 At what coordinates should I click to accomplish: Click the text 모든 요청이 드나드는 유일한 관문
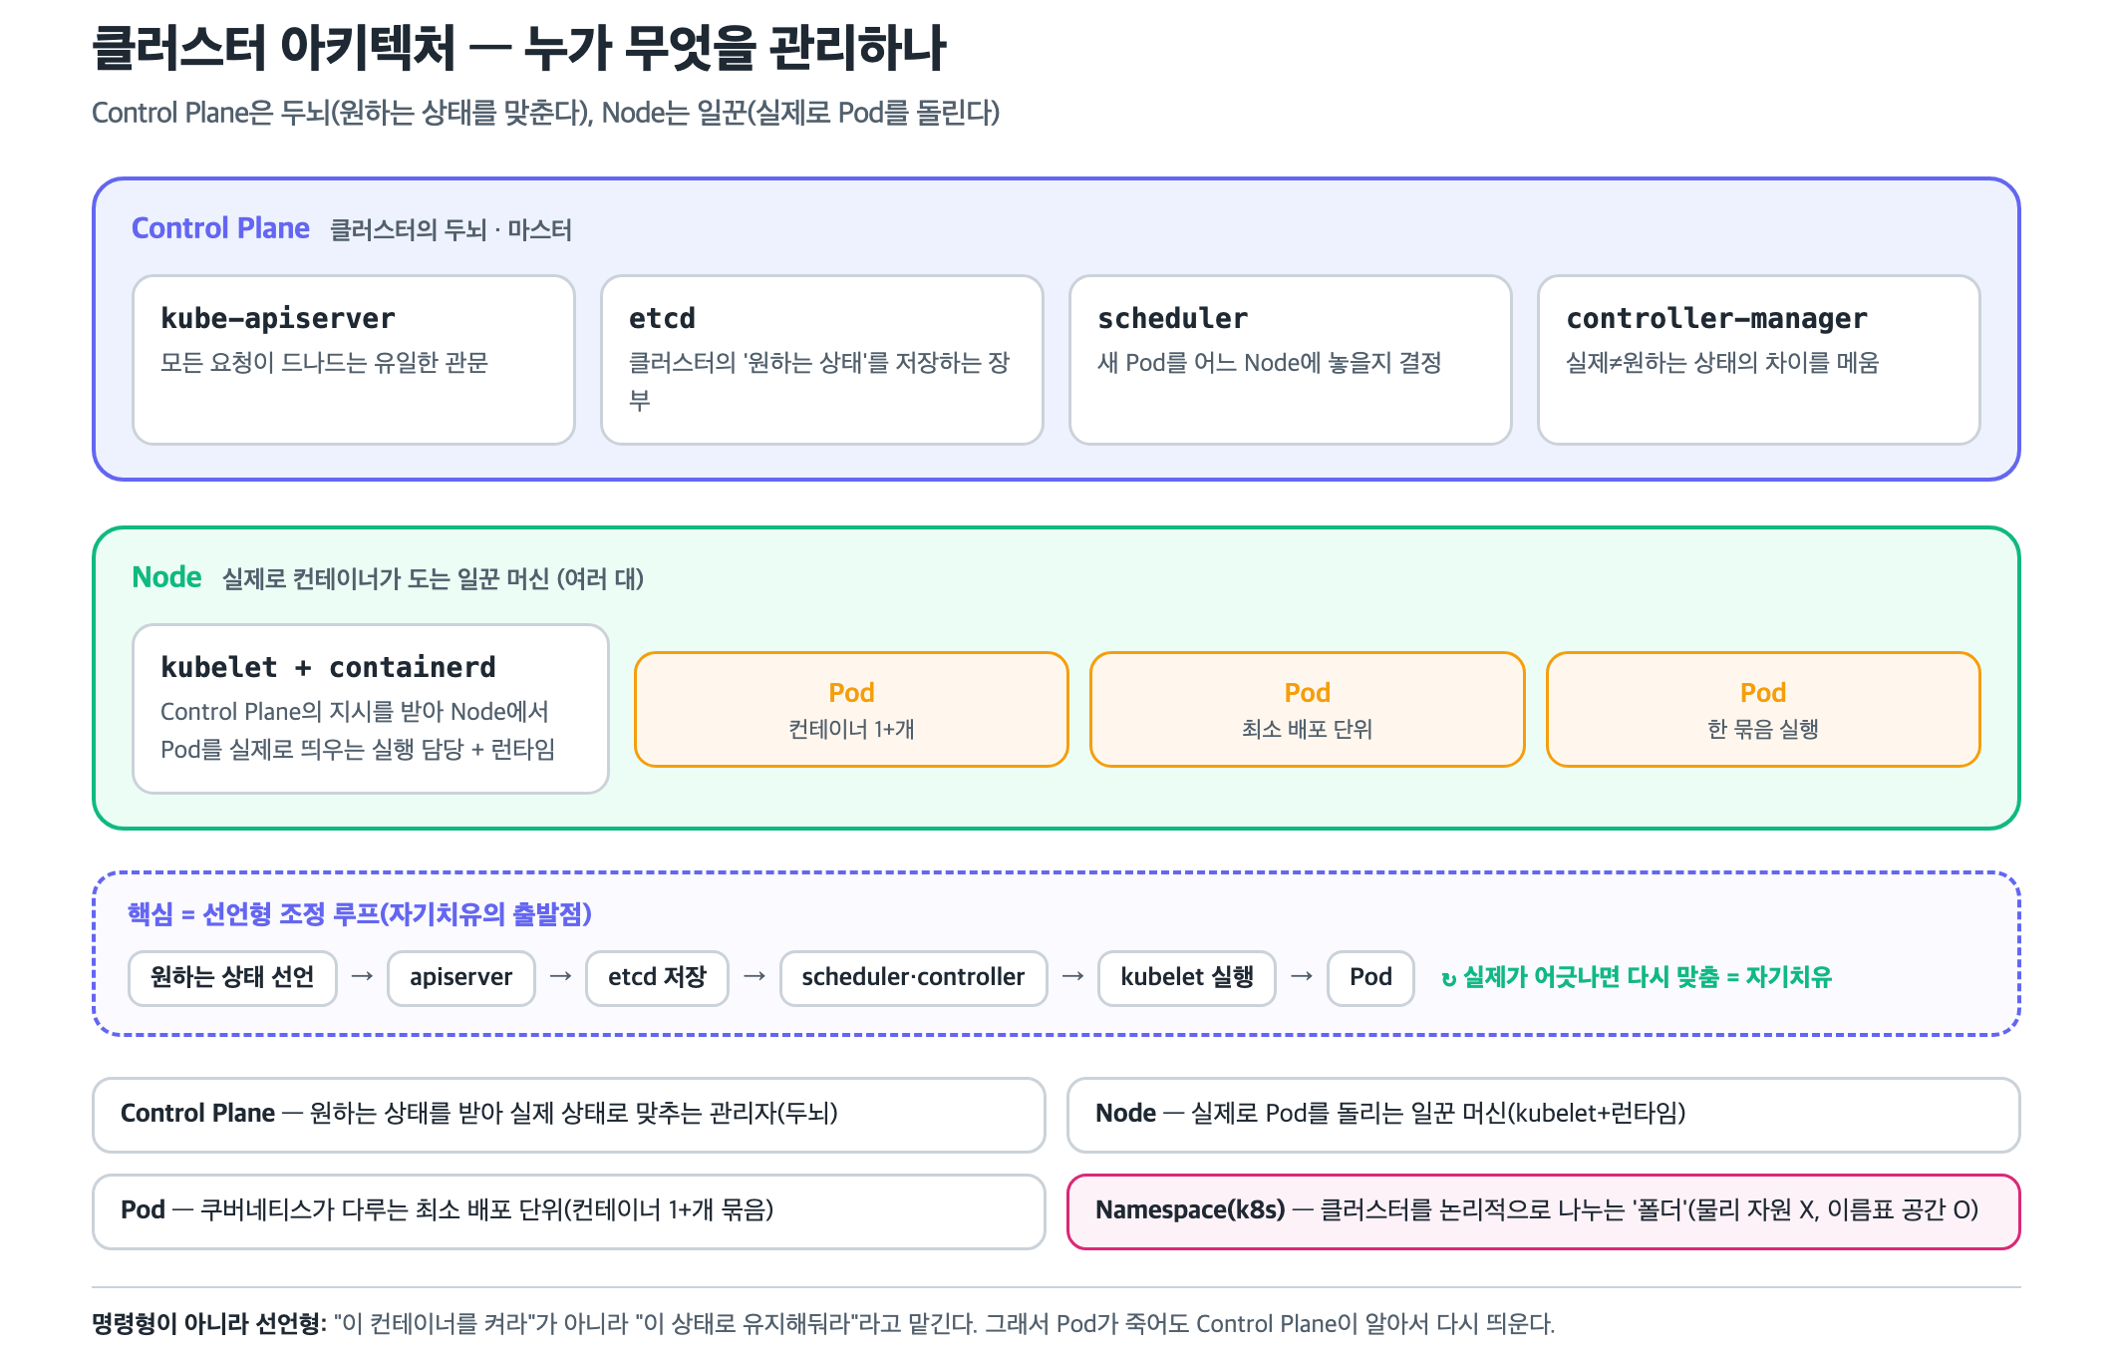(325, 363)
